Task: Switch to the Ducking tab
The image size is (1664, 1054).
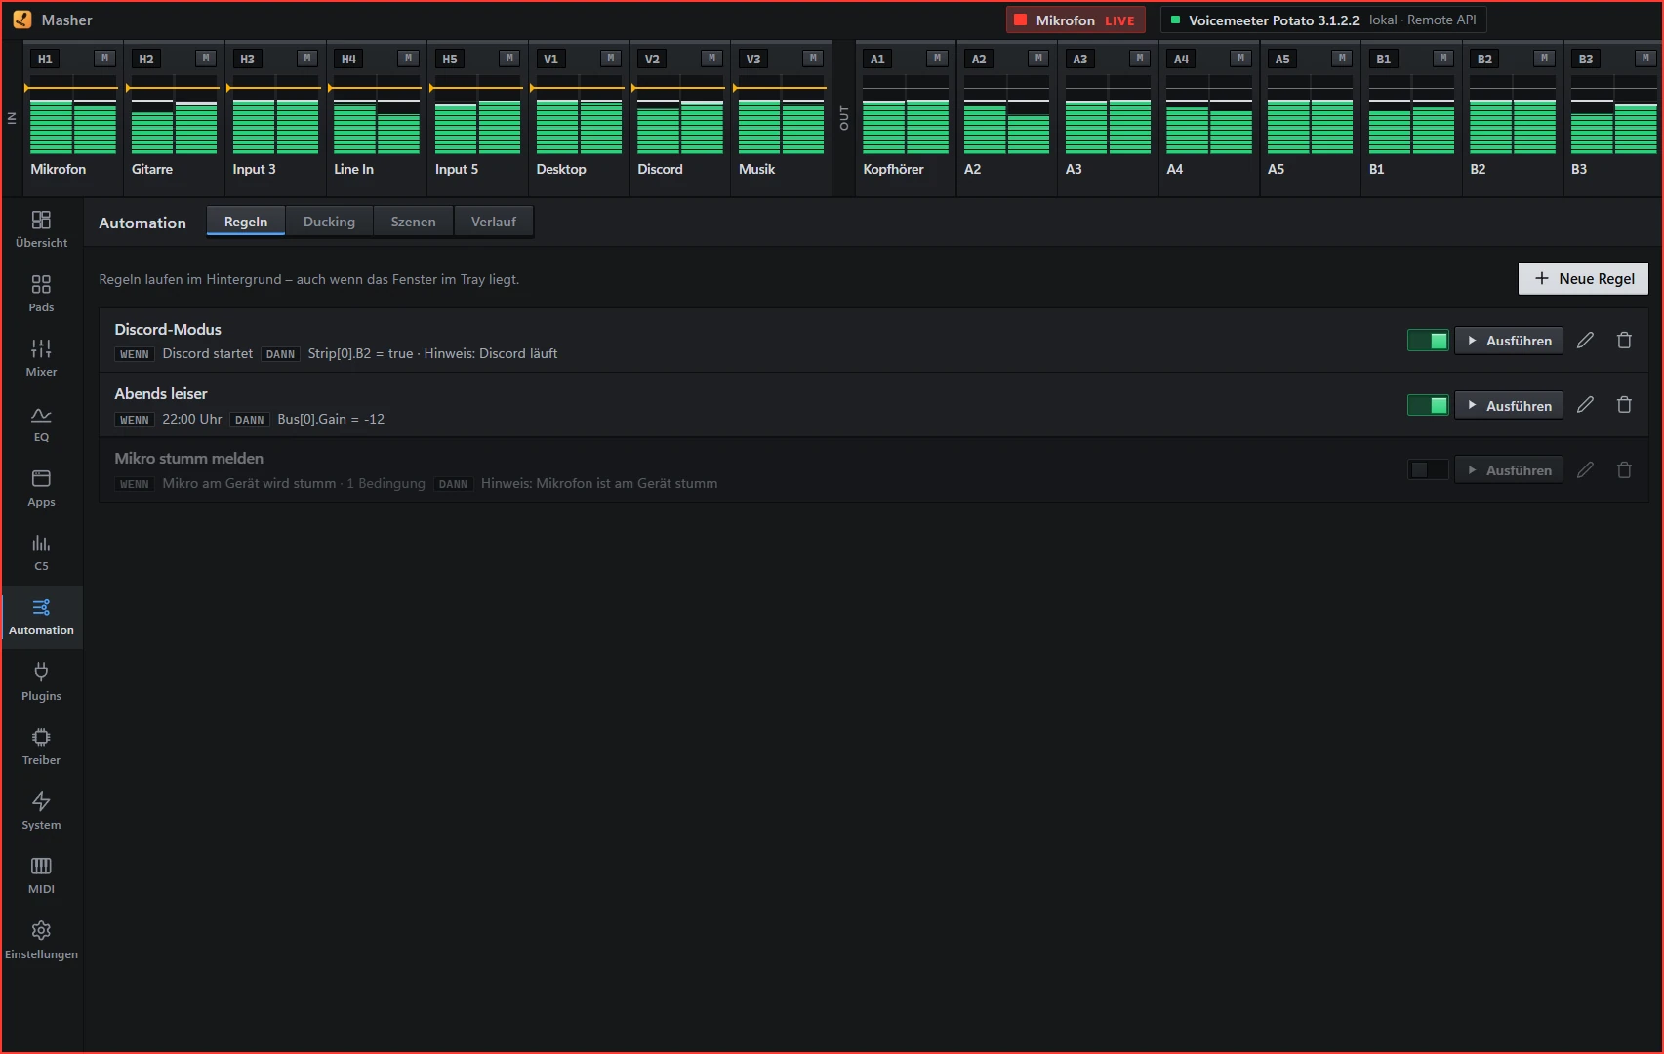Action: [329, 222]
